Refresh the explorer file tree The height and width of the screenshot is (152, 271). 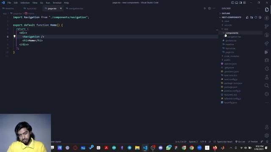[x=256, y=17]
